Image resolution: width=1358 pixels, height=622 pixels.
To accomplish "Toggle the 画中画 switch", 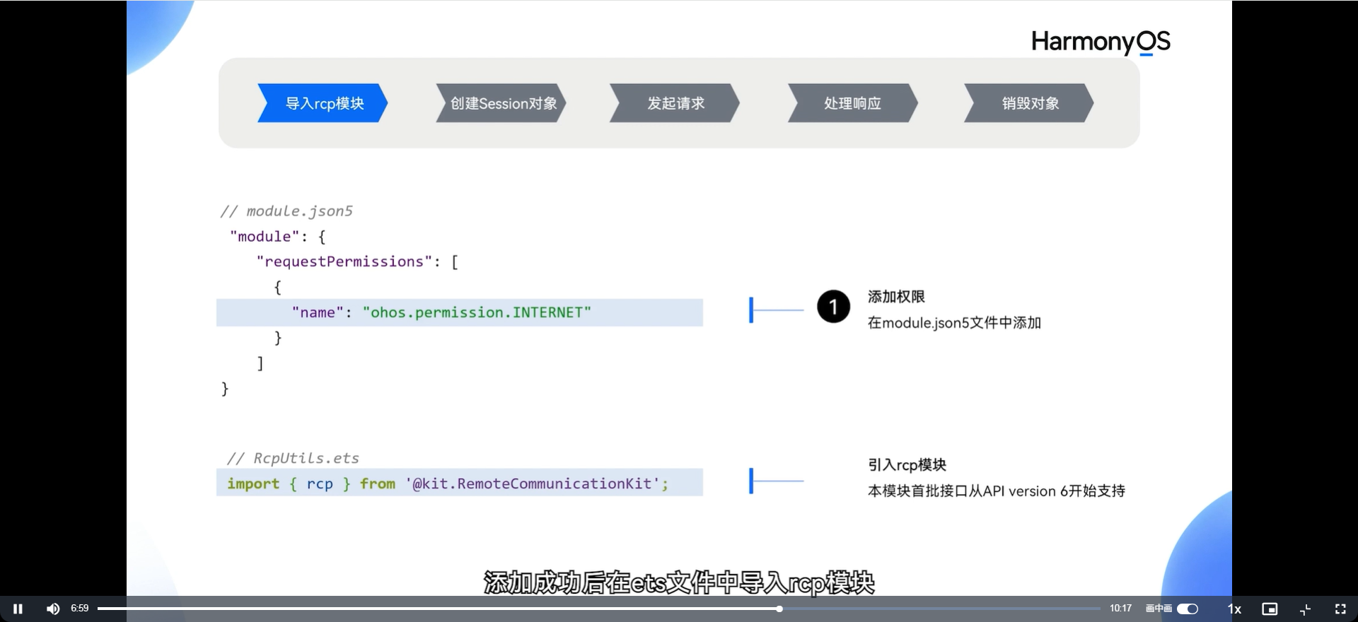I will [1188, 609].
